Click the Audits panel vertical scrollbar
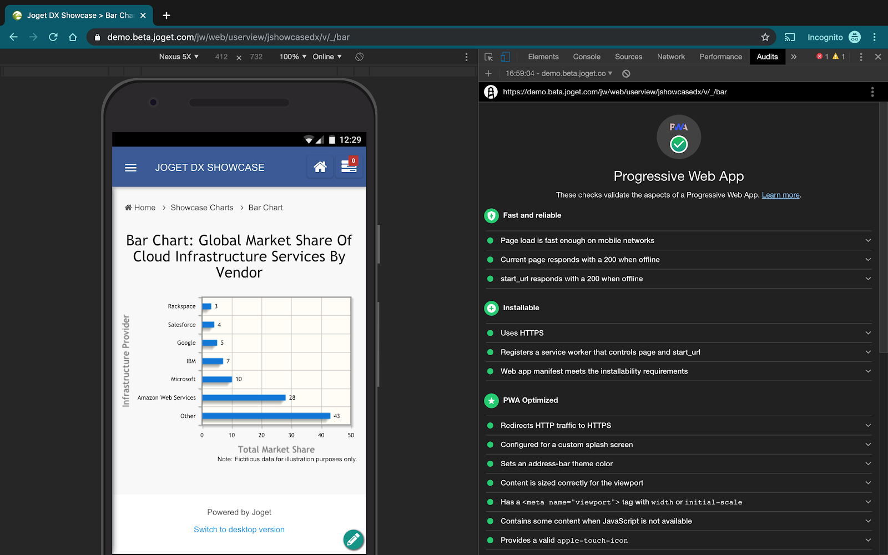This screenshot has width=888, height=555. [884, 228]
